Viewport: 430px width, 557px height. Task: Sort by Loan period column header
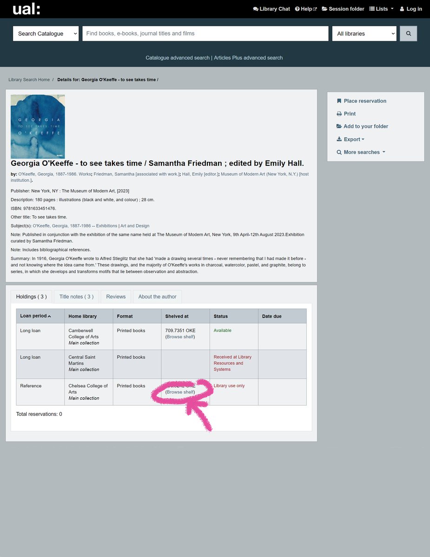(40, 316)
